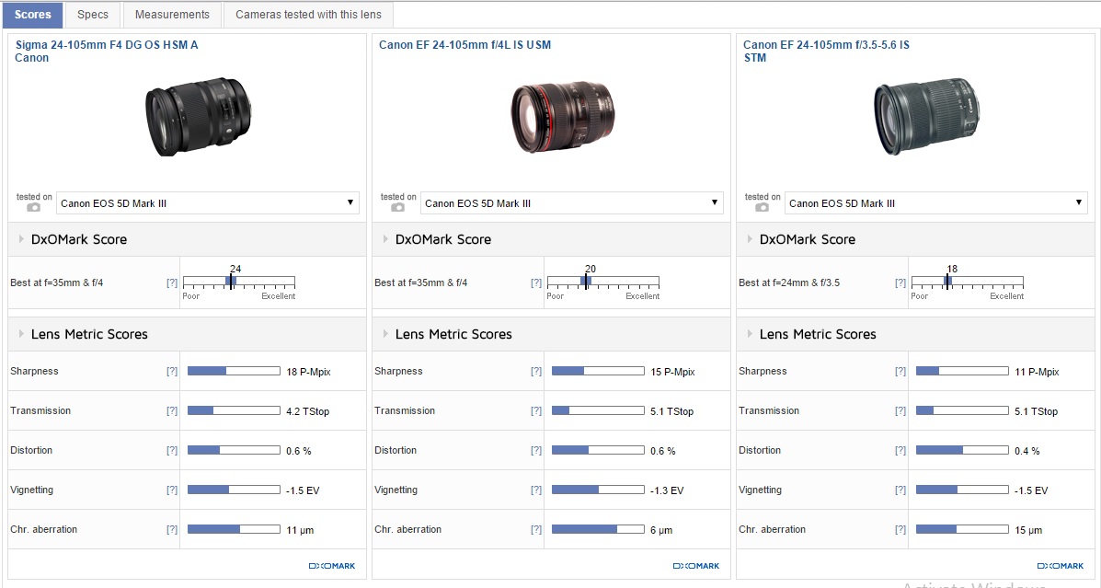Open the Measurements tab
This screenshot has width=1101, height=588.
click(x=172, y=15)
